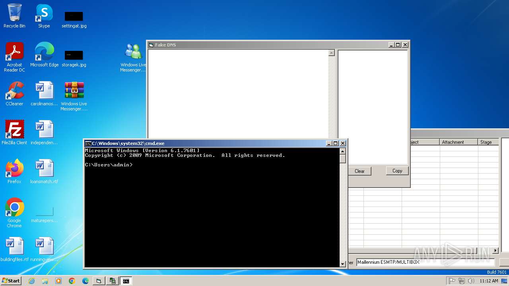The height and width of the screenshot is (286, 509).
Task: Launch Acrobat Reader DC shortcut
Action: pyautogui.click(x=14, y=57)
